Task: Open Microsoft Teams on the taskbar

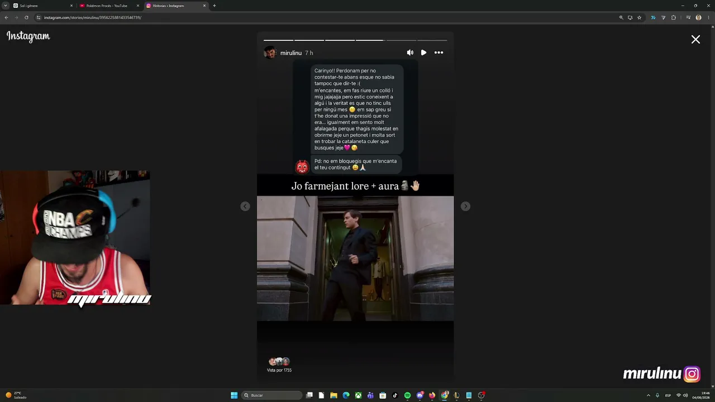Action: tap(370, 395)
